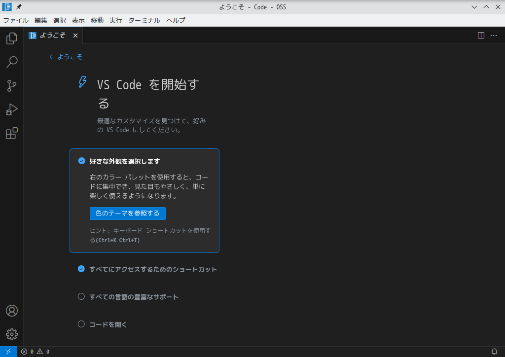
Task: Open the 実行 menu
Action: point(115,20)
